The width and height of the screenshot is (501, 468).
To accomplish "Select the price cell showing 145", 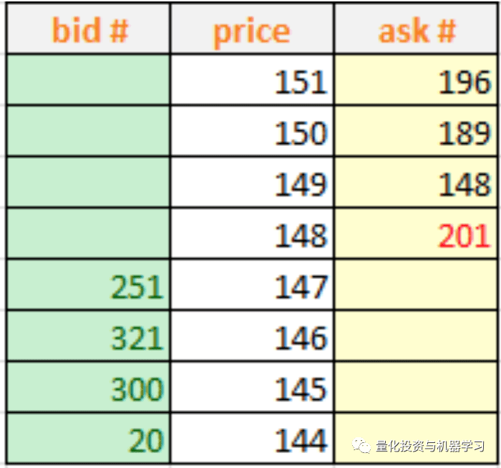I will [x=252, y=388].
